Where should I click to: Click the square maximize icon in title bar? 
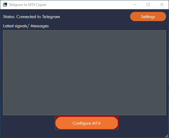point(148,4)
